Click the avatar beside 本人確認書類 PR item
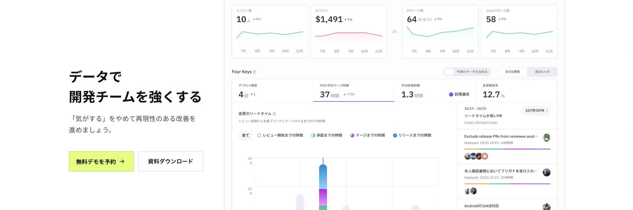The width and height of the screenshot is (633, 210). pyautogui.click(x=546, y=173)
